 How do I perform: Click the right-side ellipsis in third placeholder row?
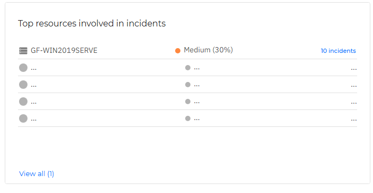[x=354, y=103]
